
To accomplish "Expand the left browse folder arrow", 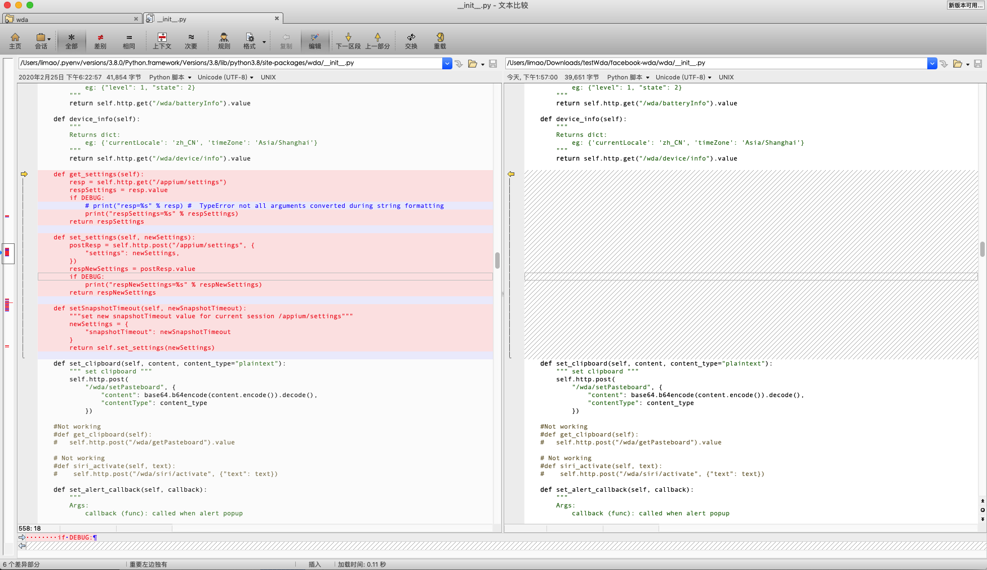I will [x=483, y=64].
